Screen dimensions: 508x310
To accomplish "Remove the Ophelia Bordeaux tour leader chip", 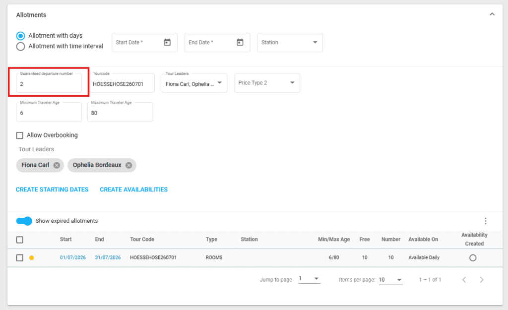I will tap(129, 165).
